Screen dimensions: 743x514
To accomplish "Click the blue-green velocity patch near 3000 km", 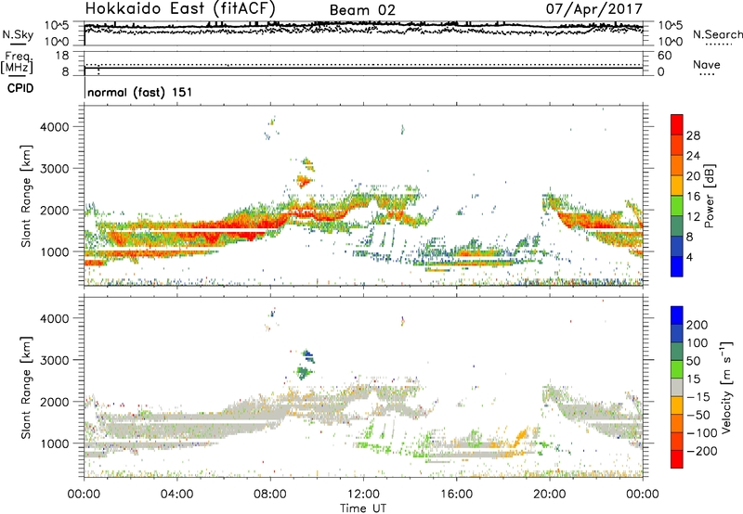I will 306,365.
